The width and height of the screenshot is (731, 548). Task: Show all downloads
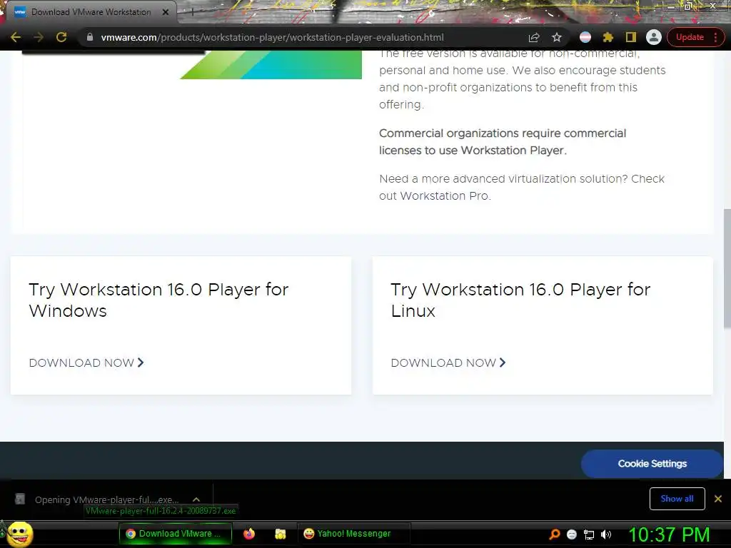[x=677, y=499]
